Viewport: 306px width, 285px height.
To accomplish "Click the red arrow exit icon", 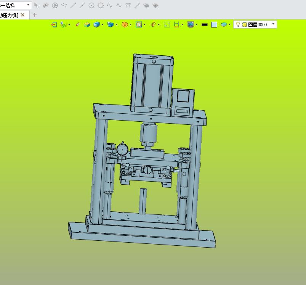I will tap(54, 25).
